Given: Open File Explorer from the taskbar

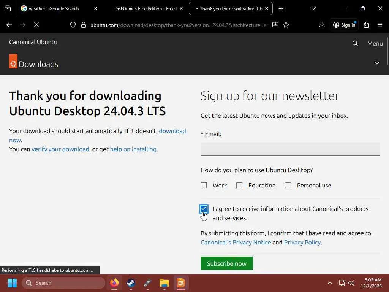Looking at the screenshot, I should (x=164, y=283).
